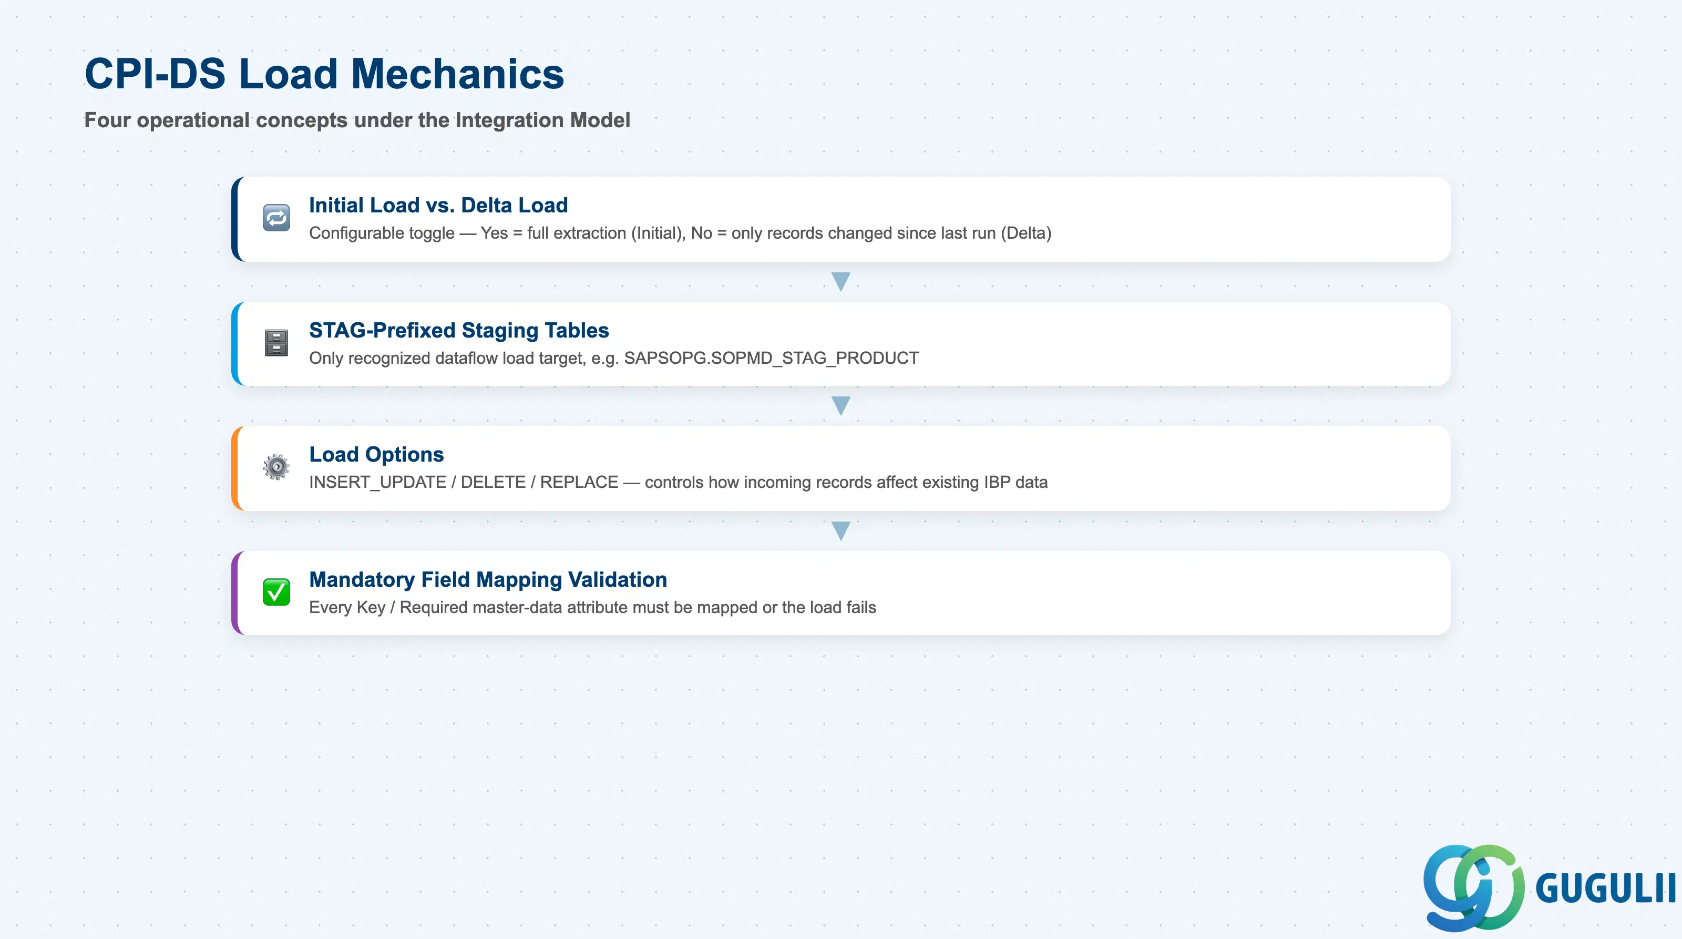Click the SAPSOPG.SOPMD_STAG_PRODUCT example text
Viewport: 1682px width, 939px height.
(771, 358)
